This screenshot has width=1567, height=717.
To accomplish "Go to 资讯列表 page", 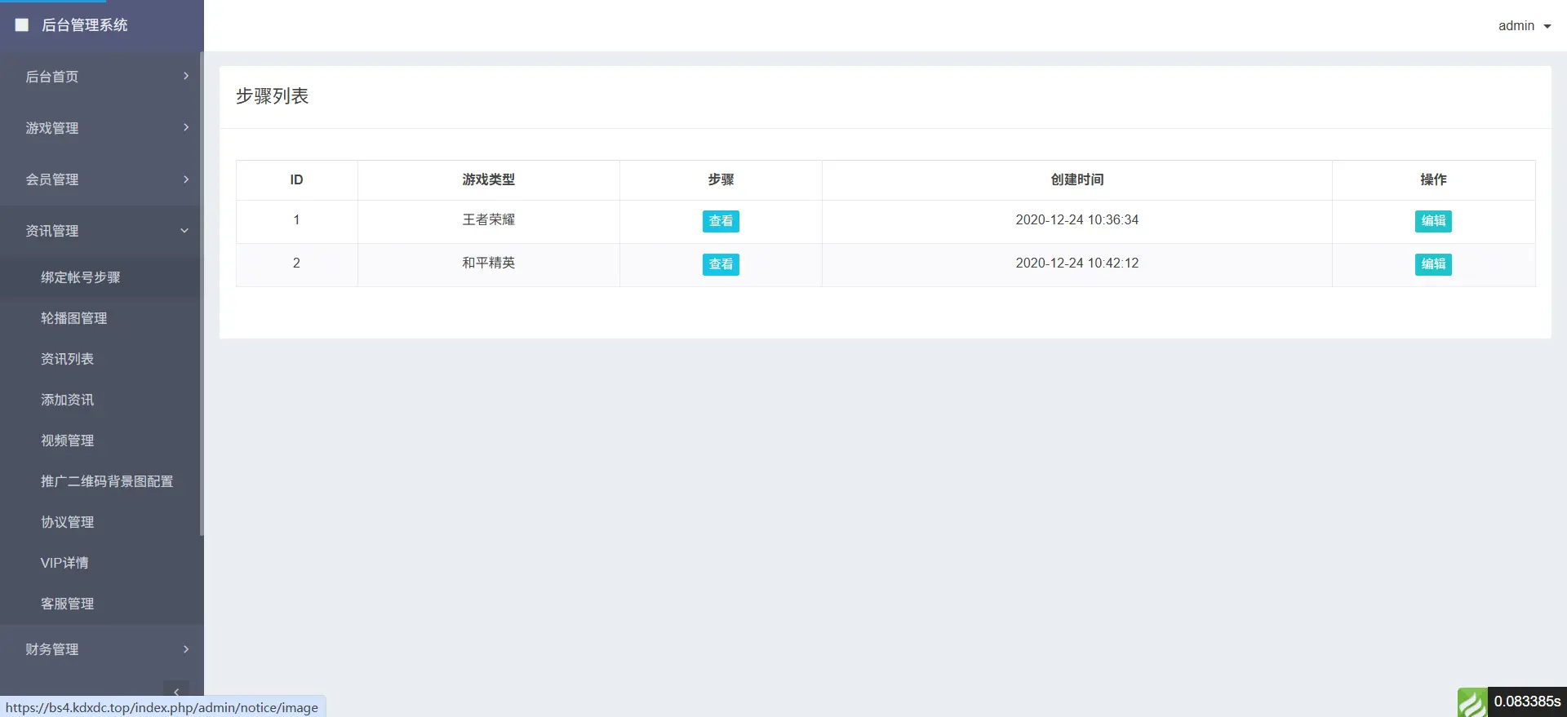I will tap(68, 359).
